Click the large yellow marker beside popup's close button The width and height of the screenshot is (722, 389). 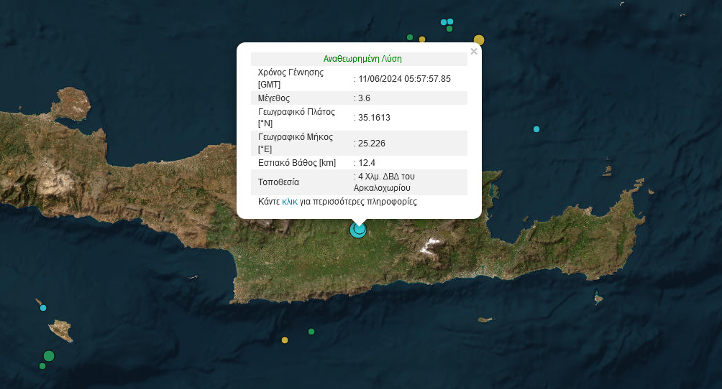[x=479, y=40]
